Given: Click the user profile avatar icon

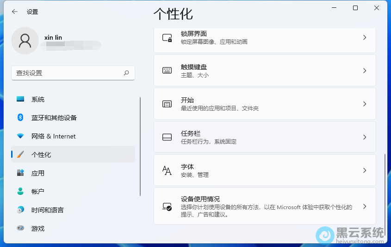Looking at the screenshot, I should tap(25, 41).
